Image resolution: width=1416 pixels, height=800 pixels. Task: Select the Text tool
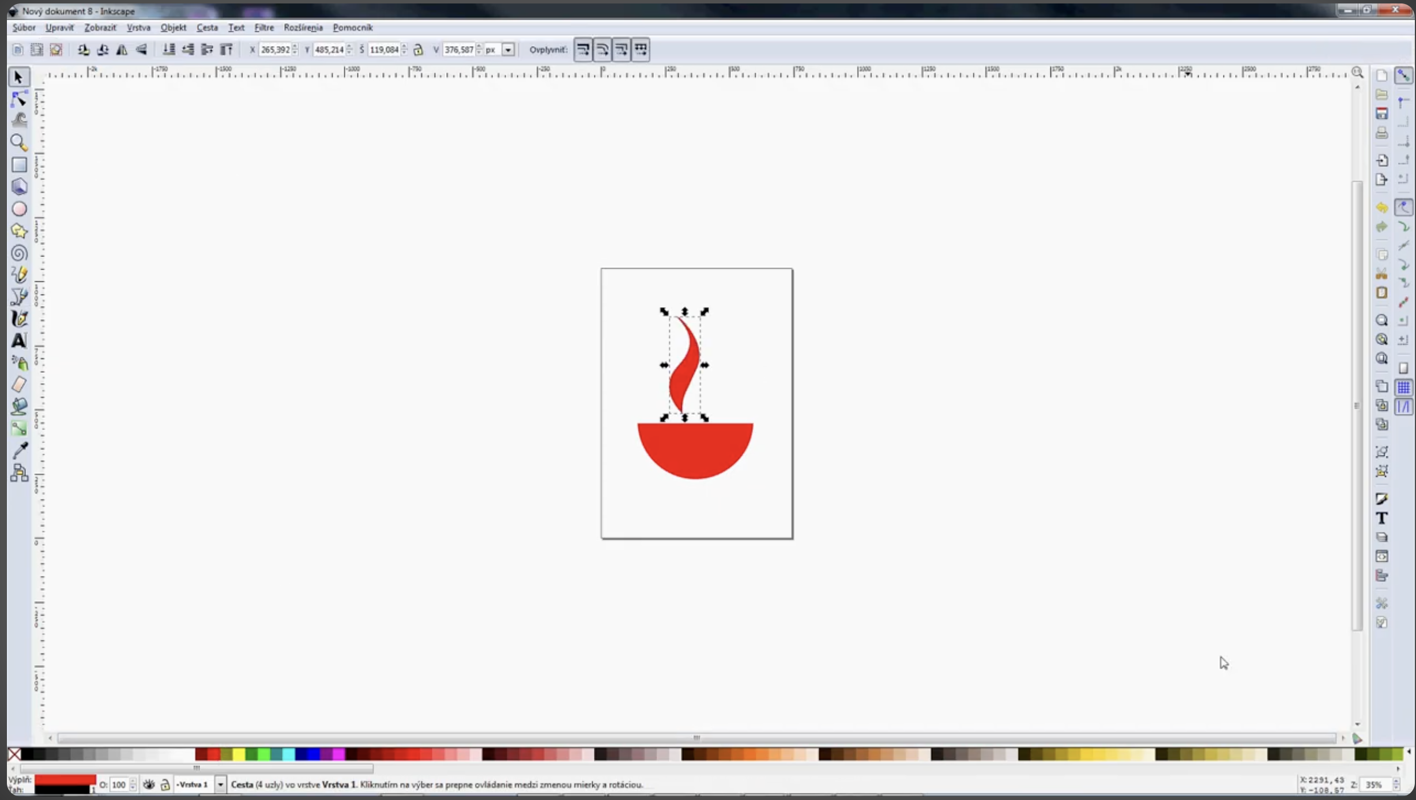(19, 341)
